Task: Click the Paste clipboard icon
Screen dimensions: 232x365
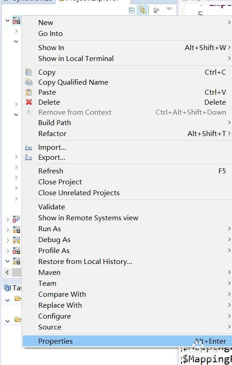Action: click(29, 92)
